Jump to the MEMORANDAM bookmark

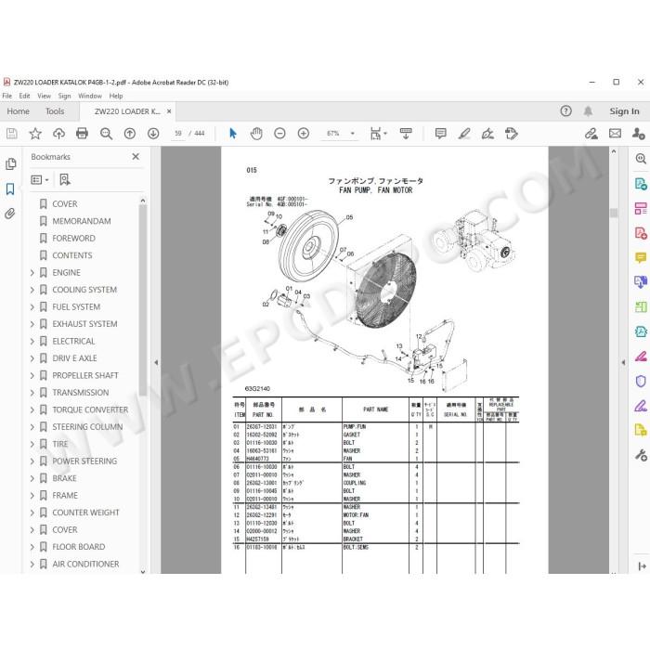click(x=82, y=221)
